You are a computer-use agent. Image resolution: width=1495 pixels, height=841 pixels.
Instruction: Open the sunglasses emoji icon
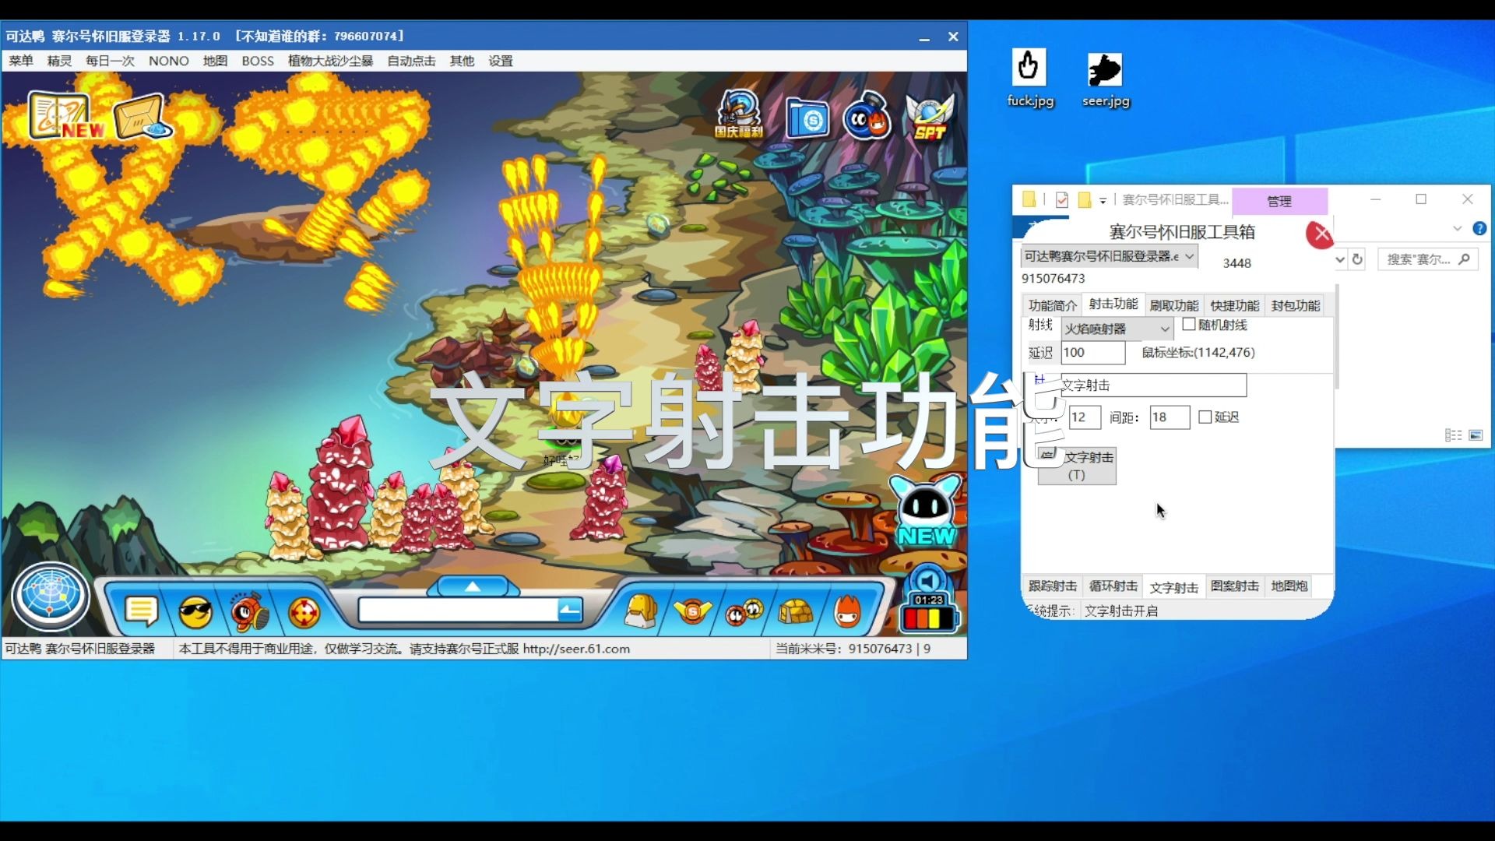195,613
